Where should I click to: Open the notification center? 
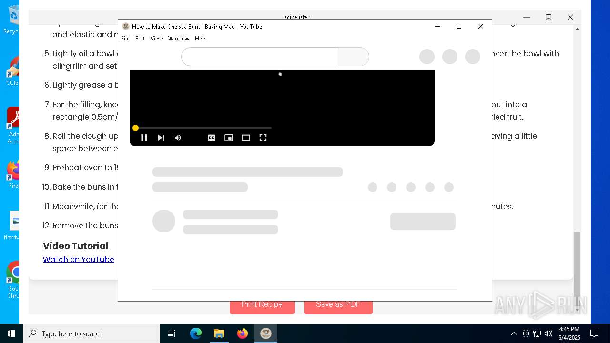pos(594,333)
